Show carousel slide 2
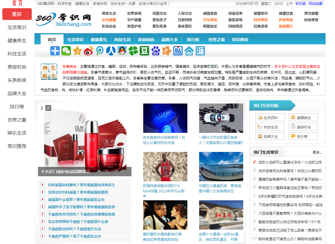 click(48, 108)
